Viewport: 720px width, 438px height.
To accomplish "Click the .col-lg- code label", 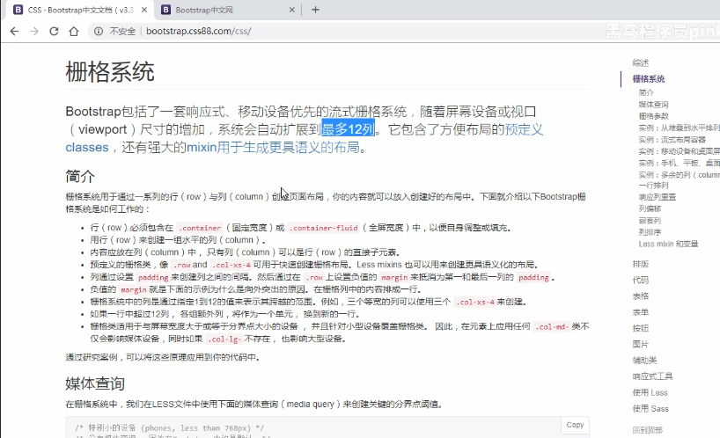I will tap(224, 339).
